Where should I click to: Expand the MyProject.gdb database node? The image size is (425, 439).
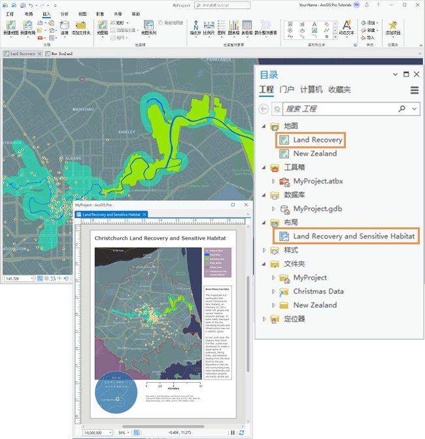(273, 209)
